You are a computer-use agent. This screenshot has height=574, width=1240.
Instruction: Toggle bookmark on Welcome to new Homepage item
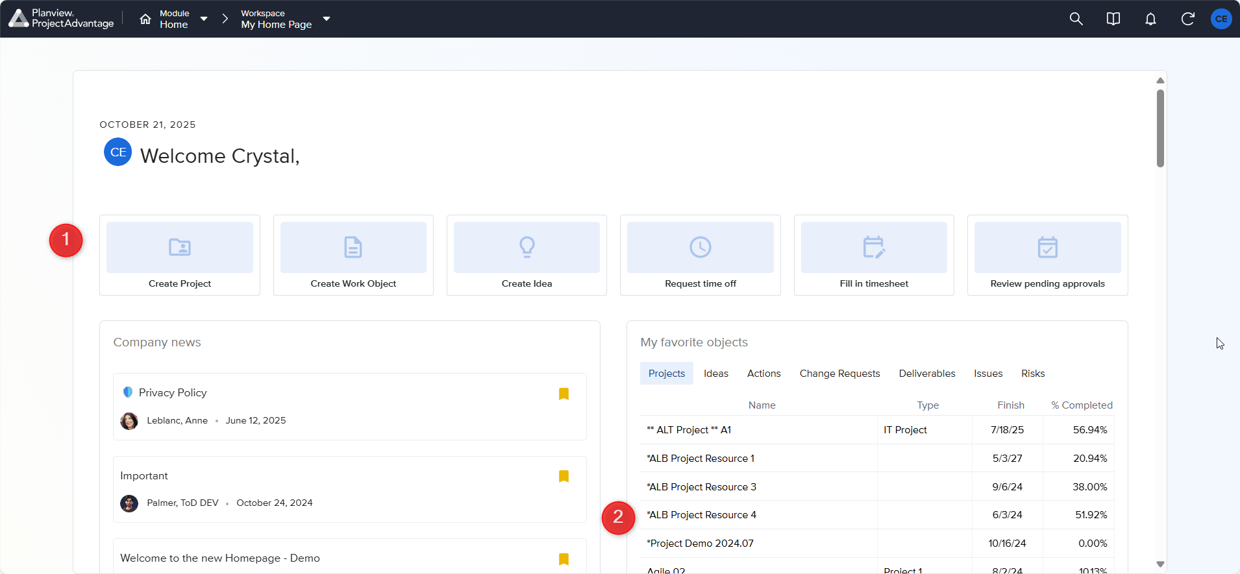point(564,558)
